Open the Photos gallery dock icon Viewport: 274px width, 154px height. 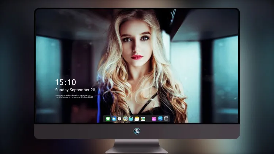pos(143,119)
